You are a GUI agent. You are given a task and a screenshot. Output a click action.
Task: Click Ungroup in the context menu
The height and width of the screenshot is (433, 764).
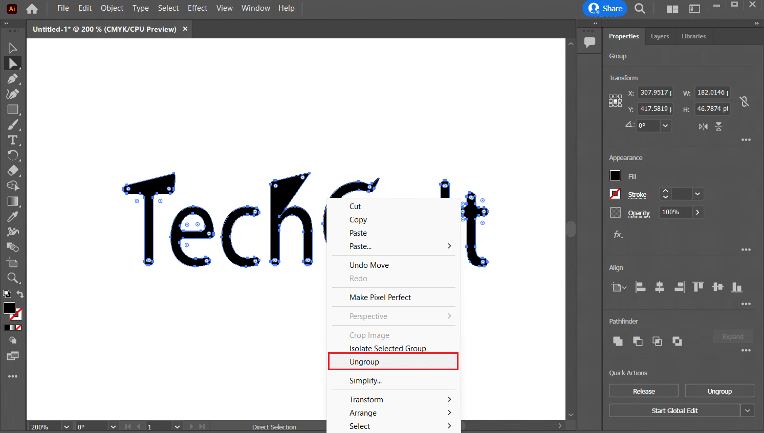point(364,361)
